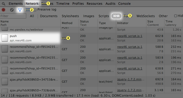The height and width of the screenshot is (98, 183).
Task: Filter requests by Stylesheets
Action: tap(70, 16)
